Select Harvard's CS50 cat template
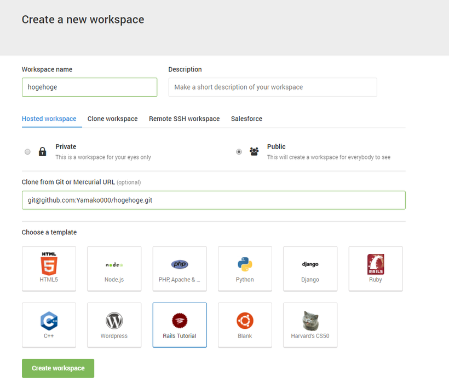Image resolution: width=449 pixels, height=390 pixels. pyautogui.click(x=310, y=325)
